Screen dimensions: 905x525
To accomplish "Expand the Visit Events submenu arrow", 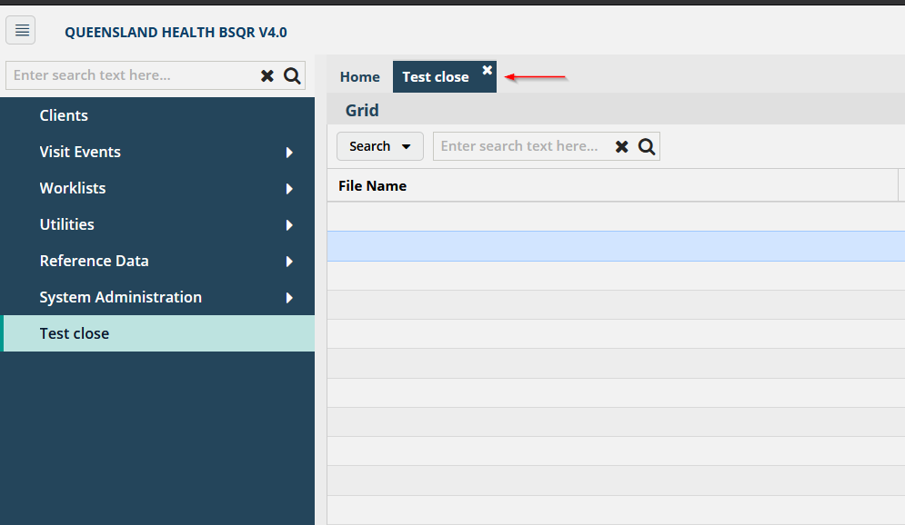I will (289, 153).
